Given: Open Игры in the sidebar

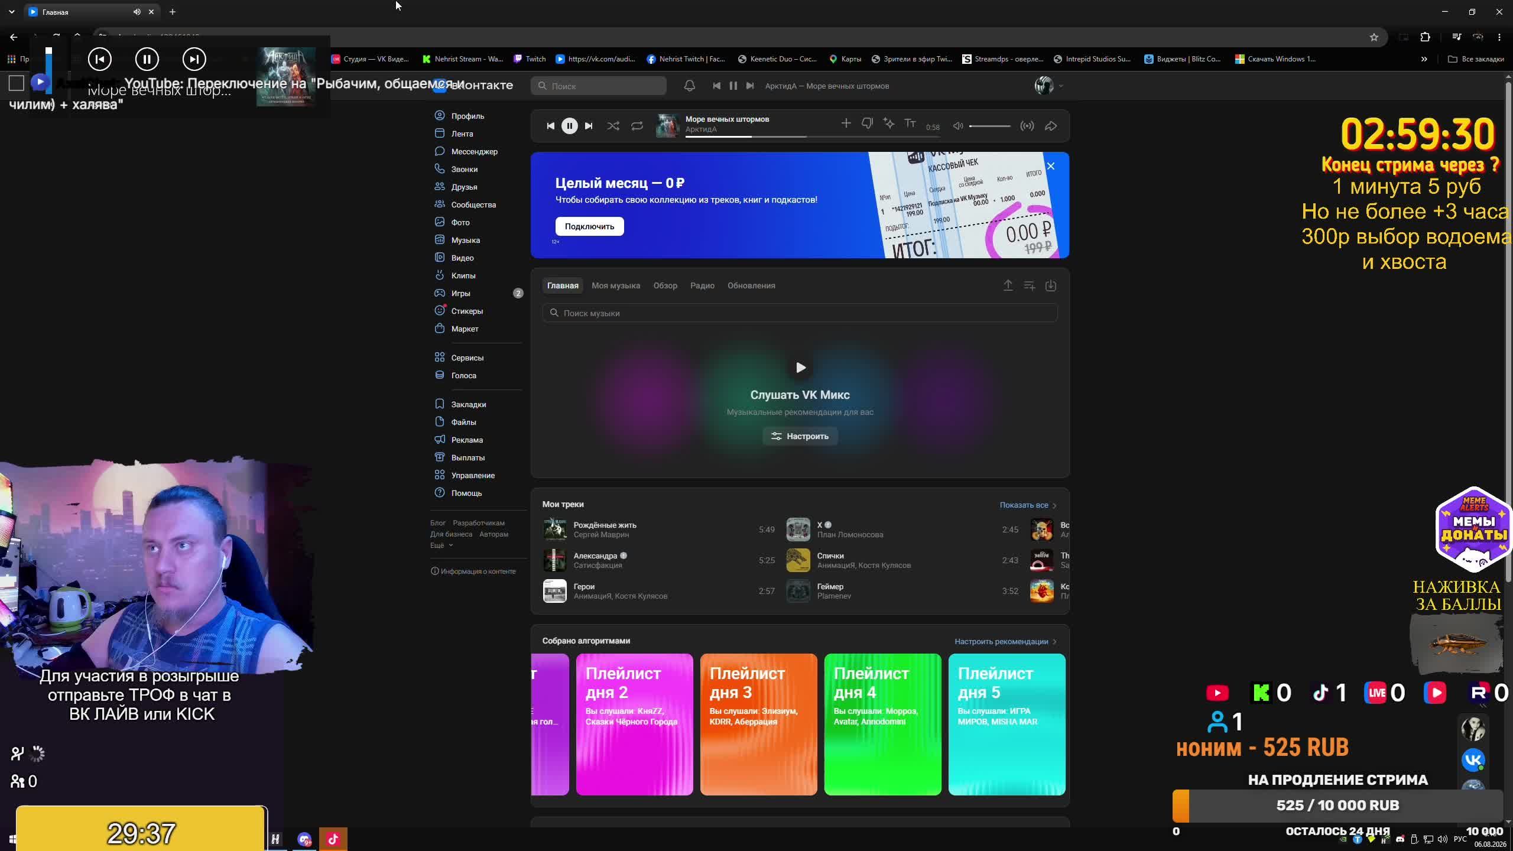Looking at the screenshot, I should (x=460, y=293).
